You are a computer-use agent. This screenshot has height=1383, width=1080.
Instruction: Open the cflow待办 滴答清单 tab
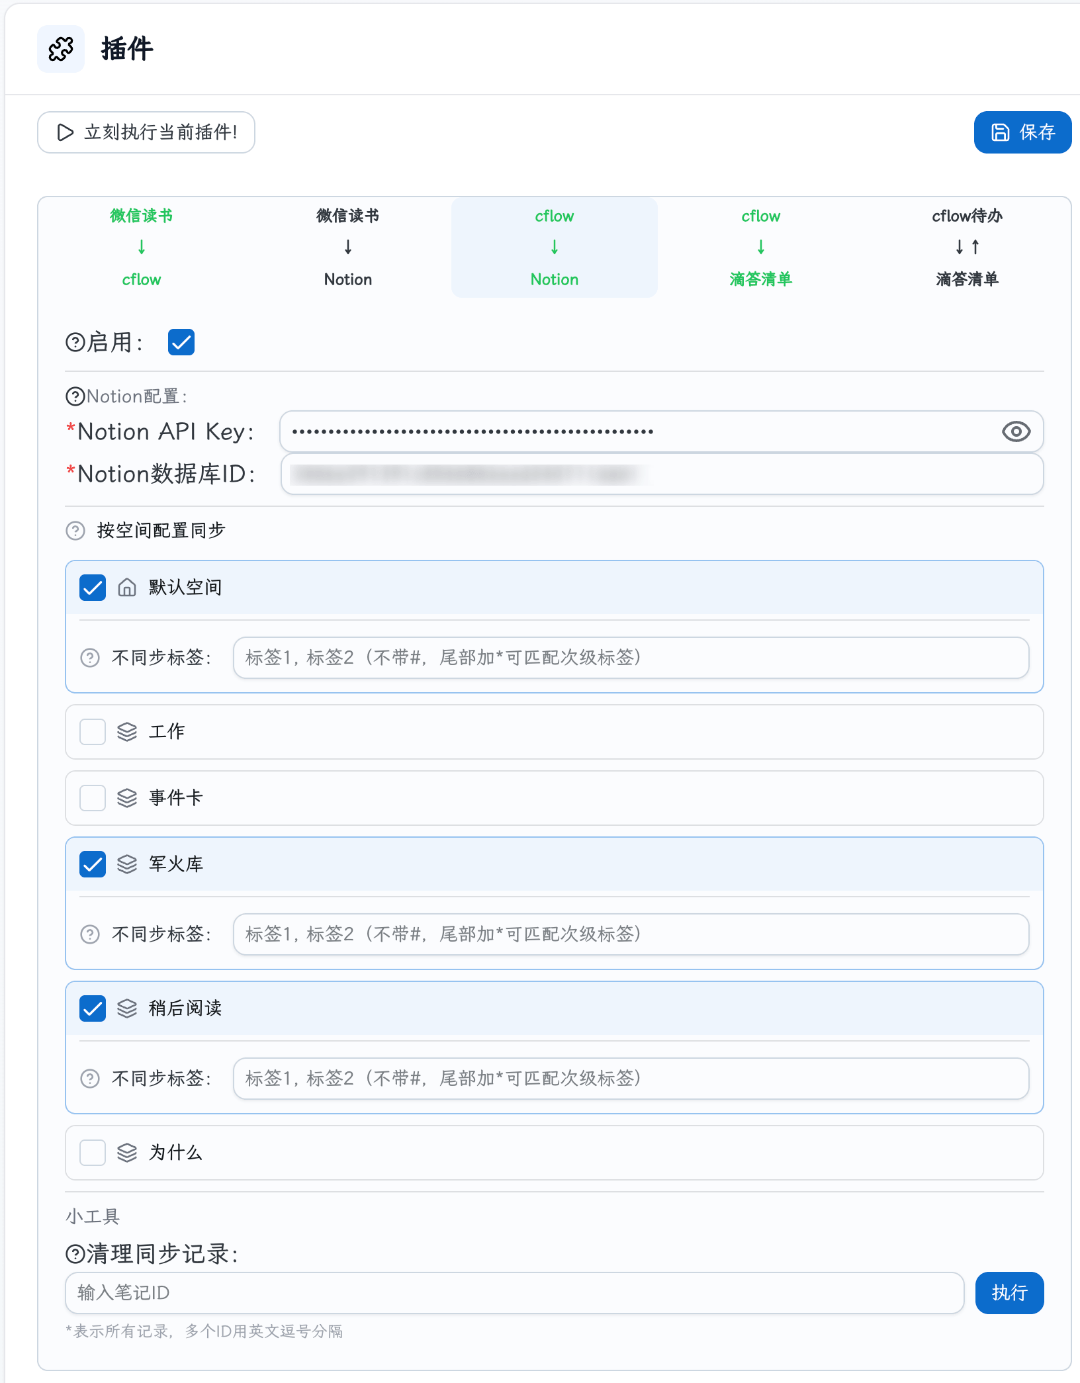(967, 247)
